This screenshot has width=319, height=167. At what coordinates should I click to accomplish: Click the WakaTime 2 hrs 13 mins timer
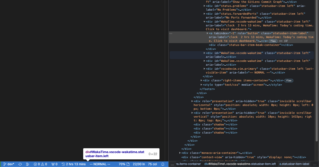pos(74,164)
